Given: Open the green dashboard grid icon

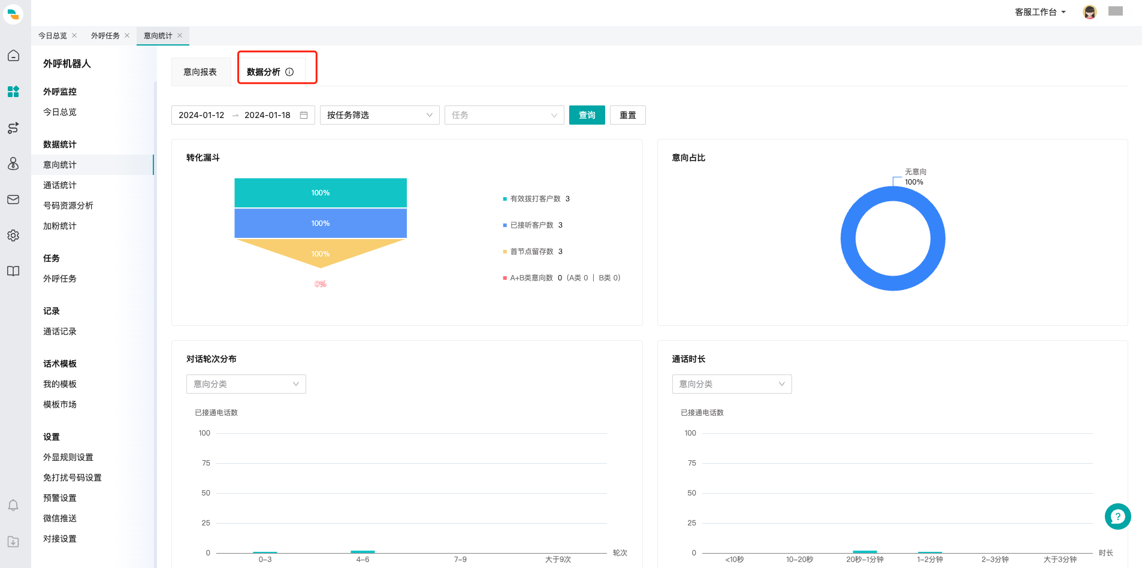Looking at the screenshot, I should click(x=13, y=92).
